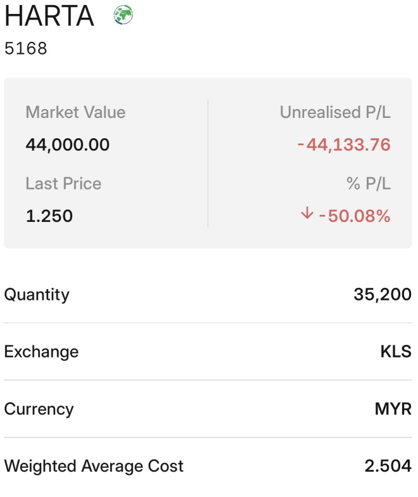Image resolution: width=418 pixels, height=497 pixels.
Task: Click the Market Value label
Action: (75, 112)
